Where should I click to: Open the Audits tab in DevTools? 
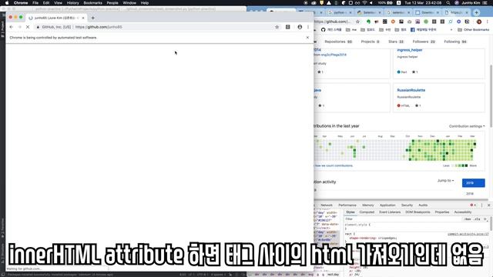423,205
